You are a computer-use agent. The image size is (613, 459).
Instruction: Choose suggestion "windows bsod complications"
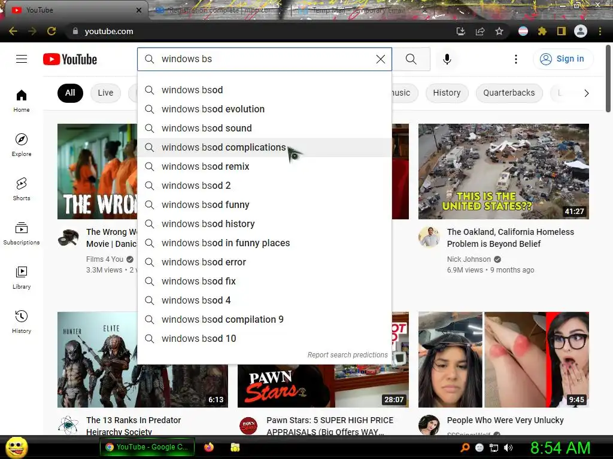(x=265, y=147)
